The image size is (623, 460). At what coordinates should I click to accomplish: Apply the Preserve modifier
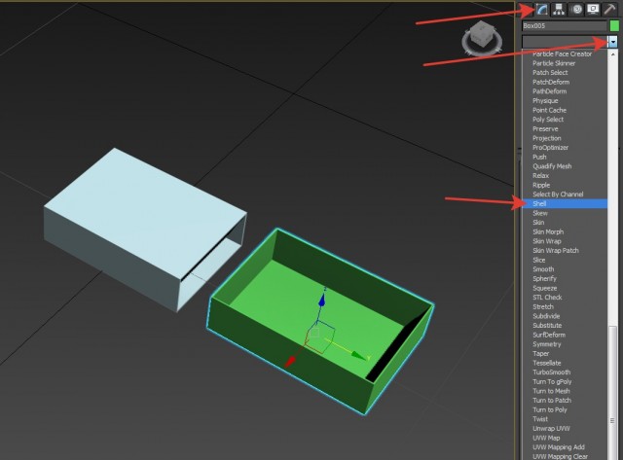click(x=545, y=129)
